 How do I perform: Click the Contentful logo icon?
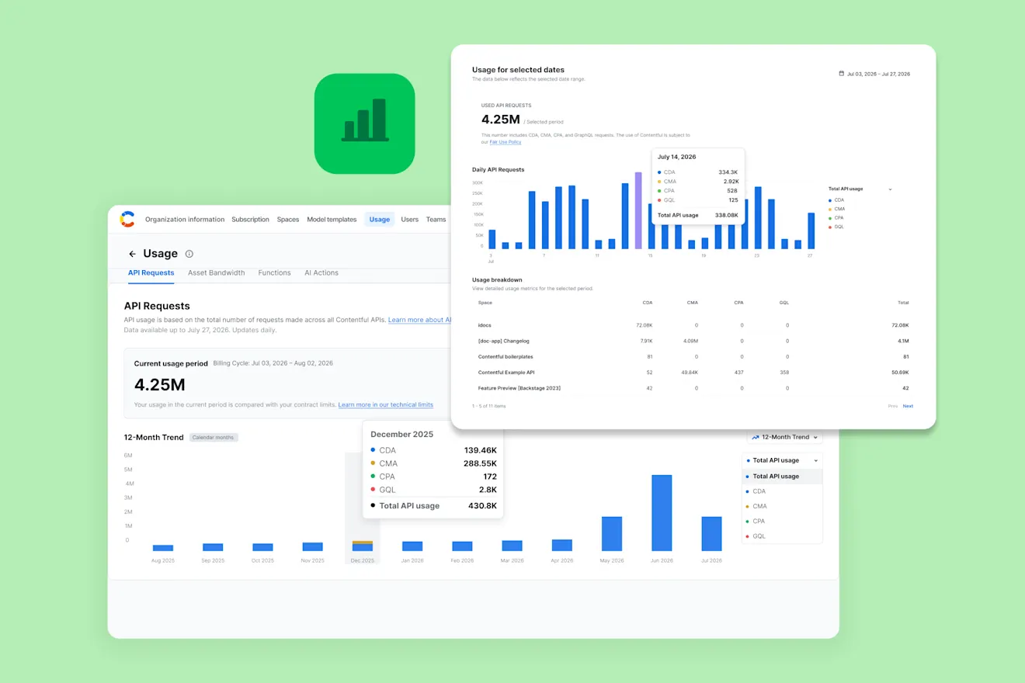click(127, 220)
